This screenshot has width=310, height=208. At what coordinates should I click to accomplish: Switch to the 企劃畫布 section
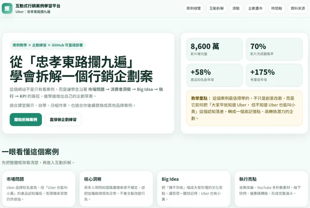tap(255, 8)
